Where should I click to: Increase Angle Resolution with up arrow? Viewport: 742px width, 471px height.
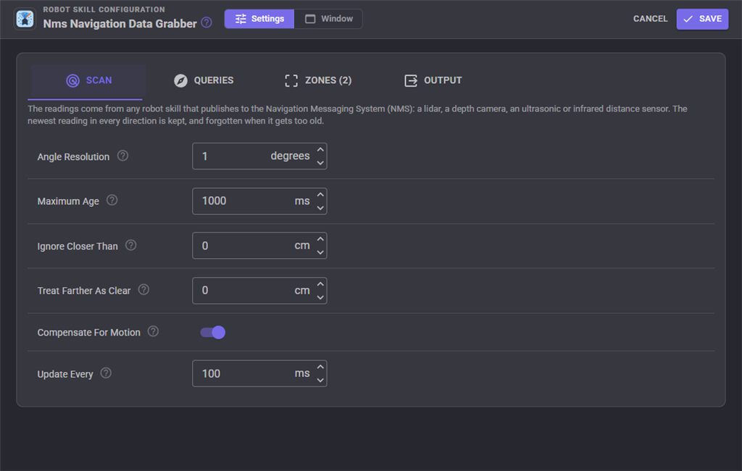click(320, 150)
